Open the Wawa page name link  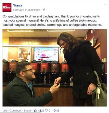point(18,5)
